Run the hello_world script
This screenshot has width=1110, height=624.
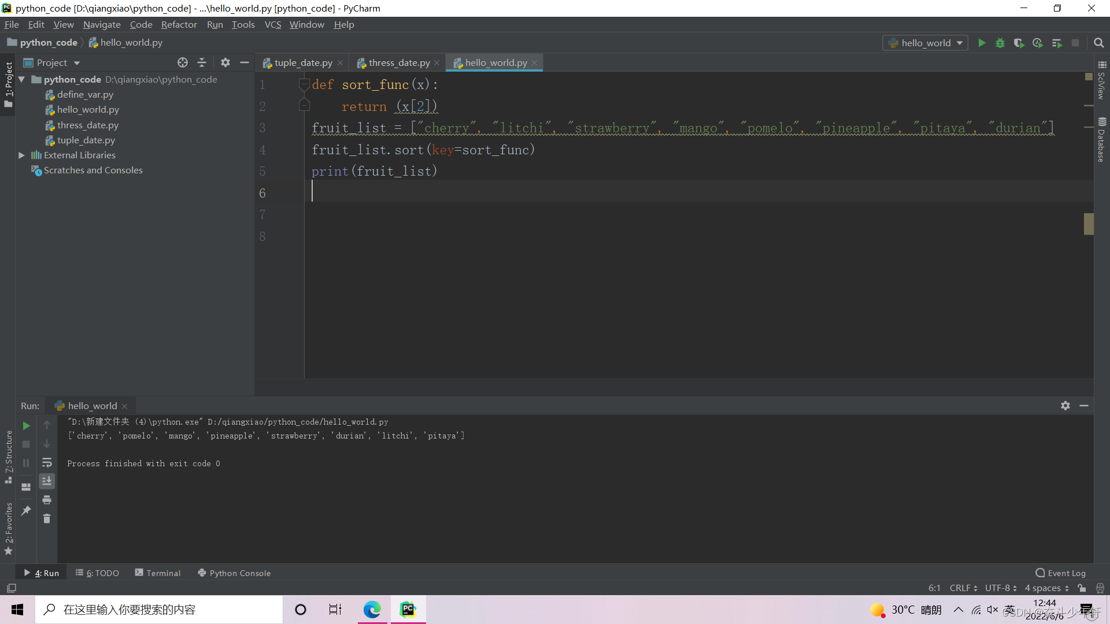(982, 43)
